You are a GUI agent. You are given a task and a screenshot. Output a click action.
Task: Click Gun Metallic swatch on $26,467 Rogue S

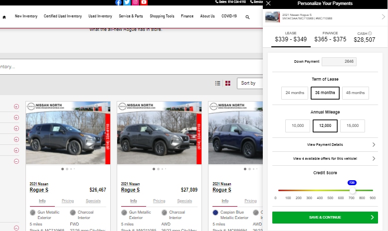pos(32,213)
